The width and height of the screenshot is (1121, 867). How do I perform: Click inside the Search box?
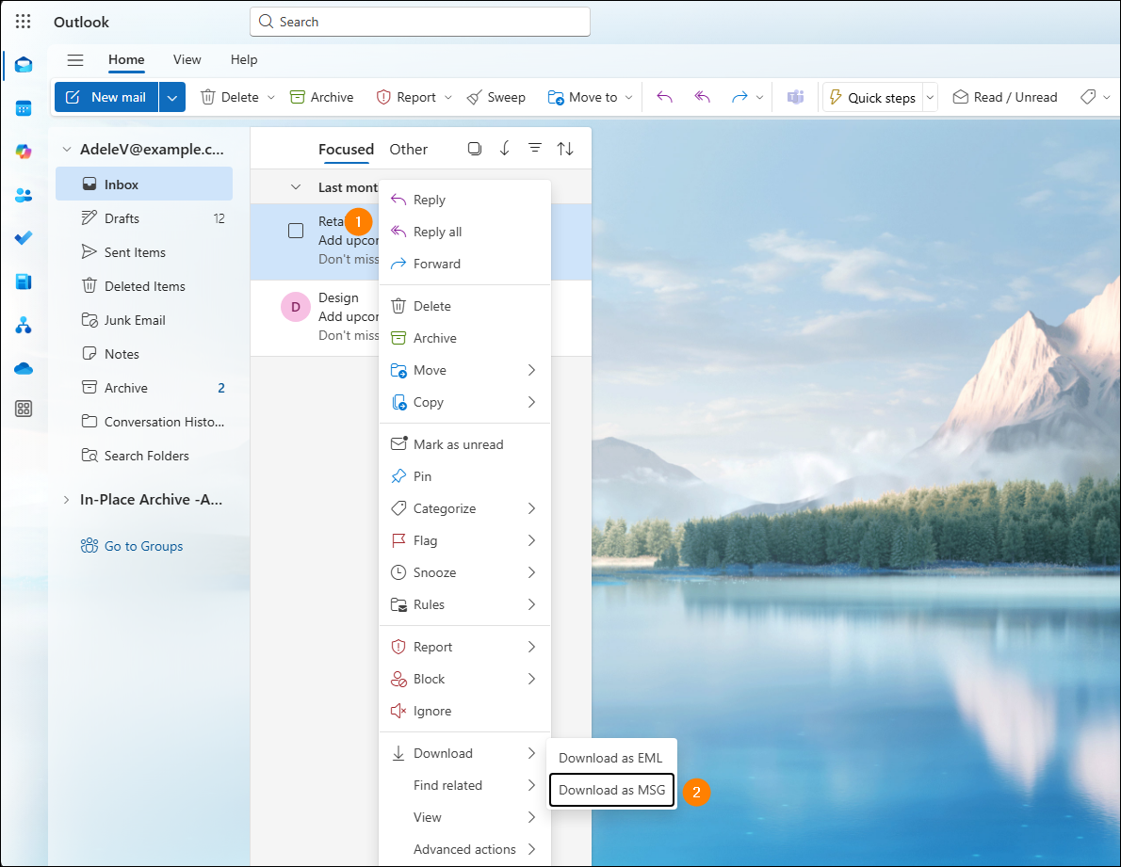coord(419,22)
